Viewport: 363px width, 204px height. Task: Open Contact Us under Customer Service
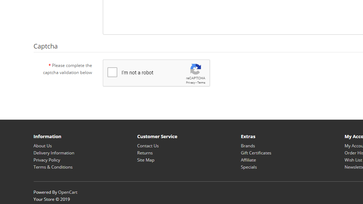tap(148, 146)
